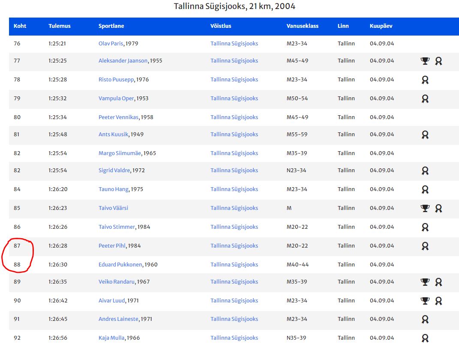Click the medal ribbon icon for Aivar Luud
Image resolution: width=459 pixels, height=344 pixels.
tap(438, 301)
